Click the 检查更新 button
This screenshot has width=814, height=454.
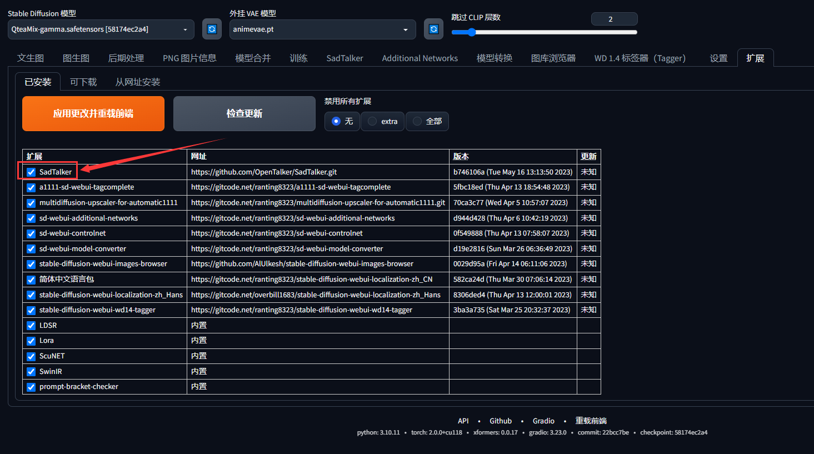click(x=244, y=113)
